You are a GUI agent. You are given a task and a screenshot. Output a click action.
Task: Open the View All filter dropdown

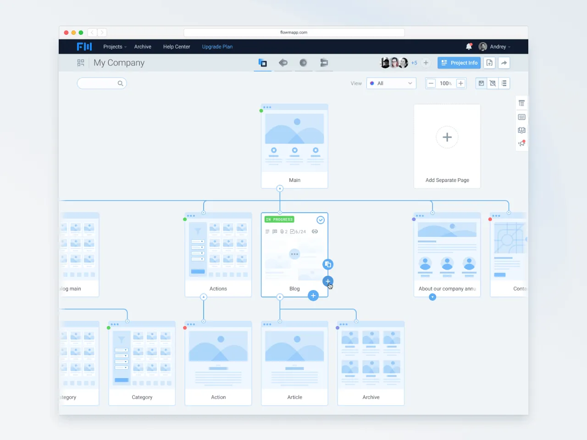(391, 83)
